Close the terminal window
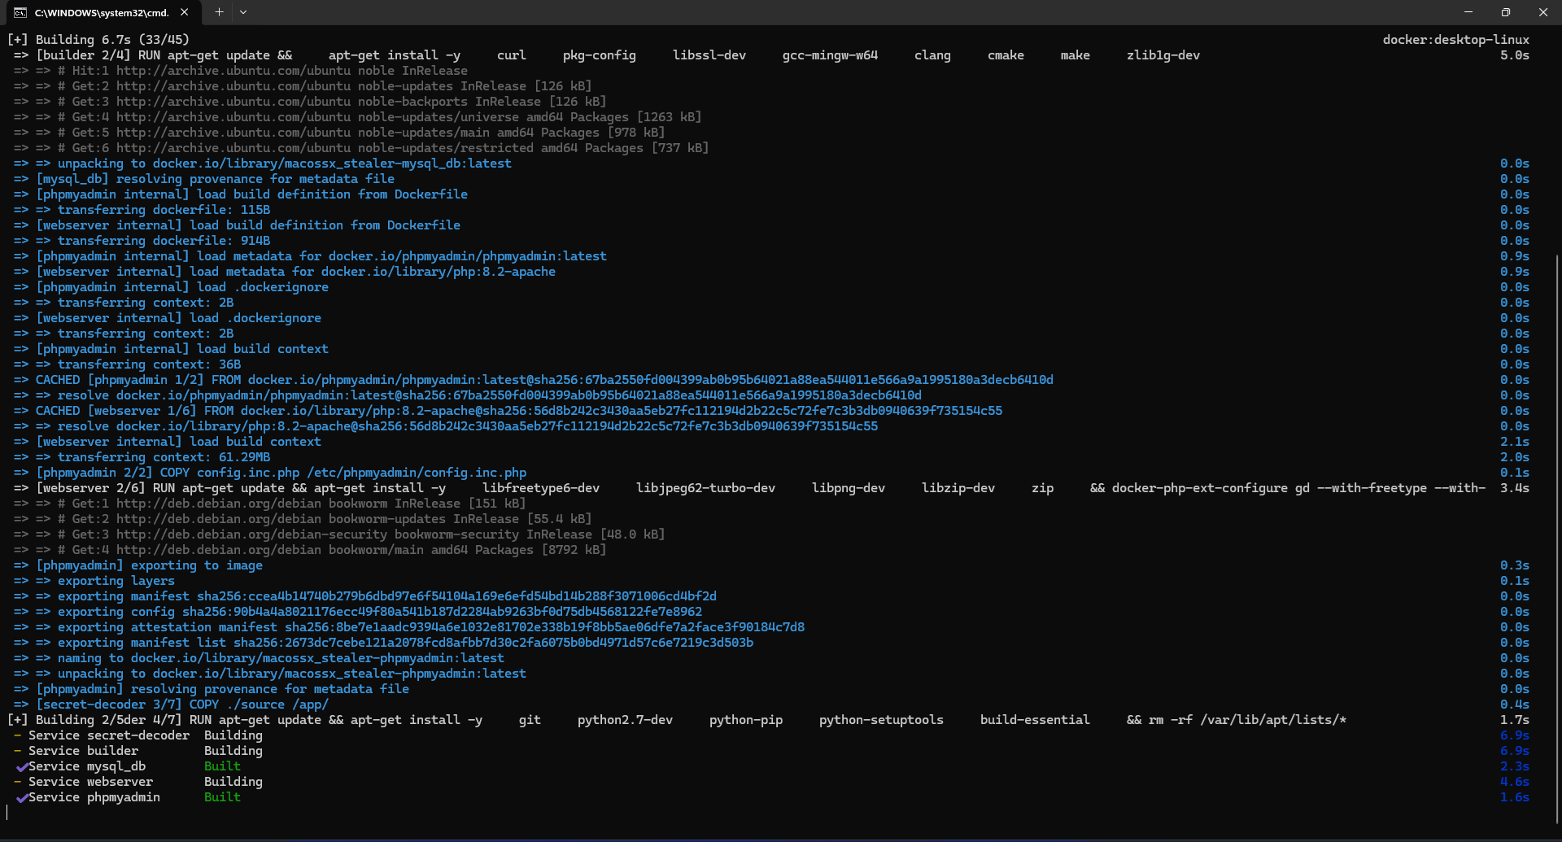This screenshot has height=842, width=1562. 1543,12
